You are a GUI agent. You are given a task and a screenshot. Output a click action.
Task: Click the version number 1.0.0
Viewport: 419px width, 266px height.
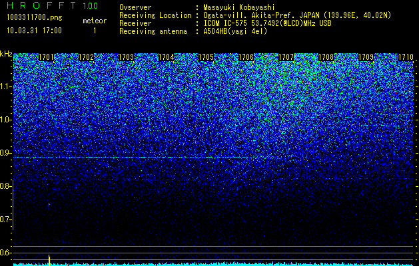(91, 5)
